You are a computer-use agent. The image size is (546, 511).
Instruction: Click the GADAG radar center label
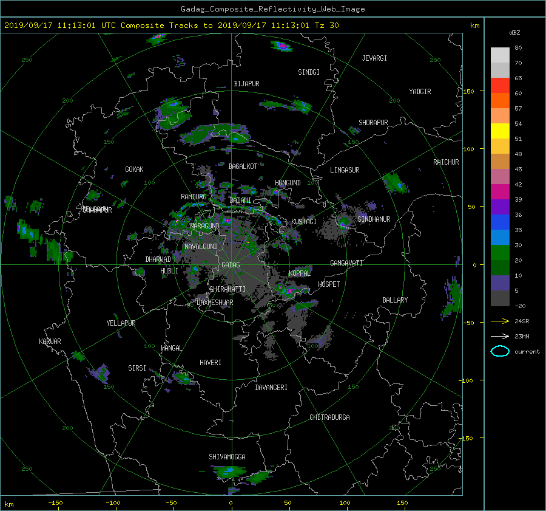[231, 265]
